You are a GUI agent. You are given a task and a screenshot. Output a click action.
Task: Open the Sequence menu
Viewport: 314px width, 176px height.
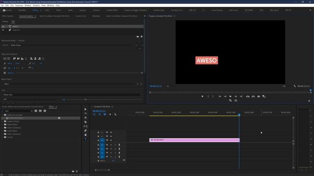coord(19,5)
